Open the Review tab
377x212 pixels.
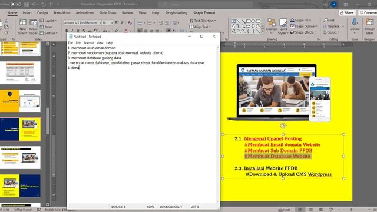tap(127, 13)
